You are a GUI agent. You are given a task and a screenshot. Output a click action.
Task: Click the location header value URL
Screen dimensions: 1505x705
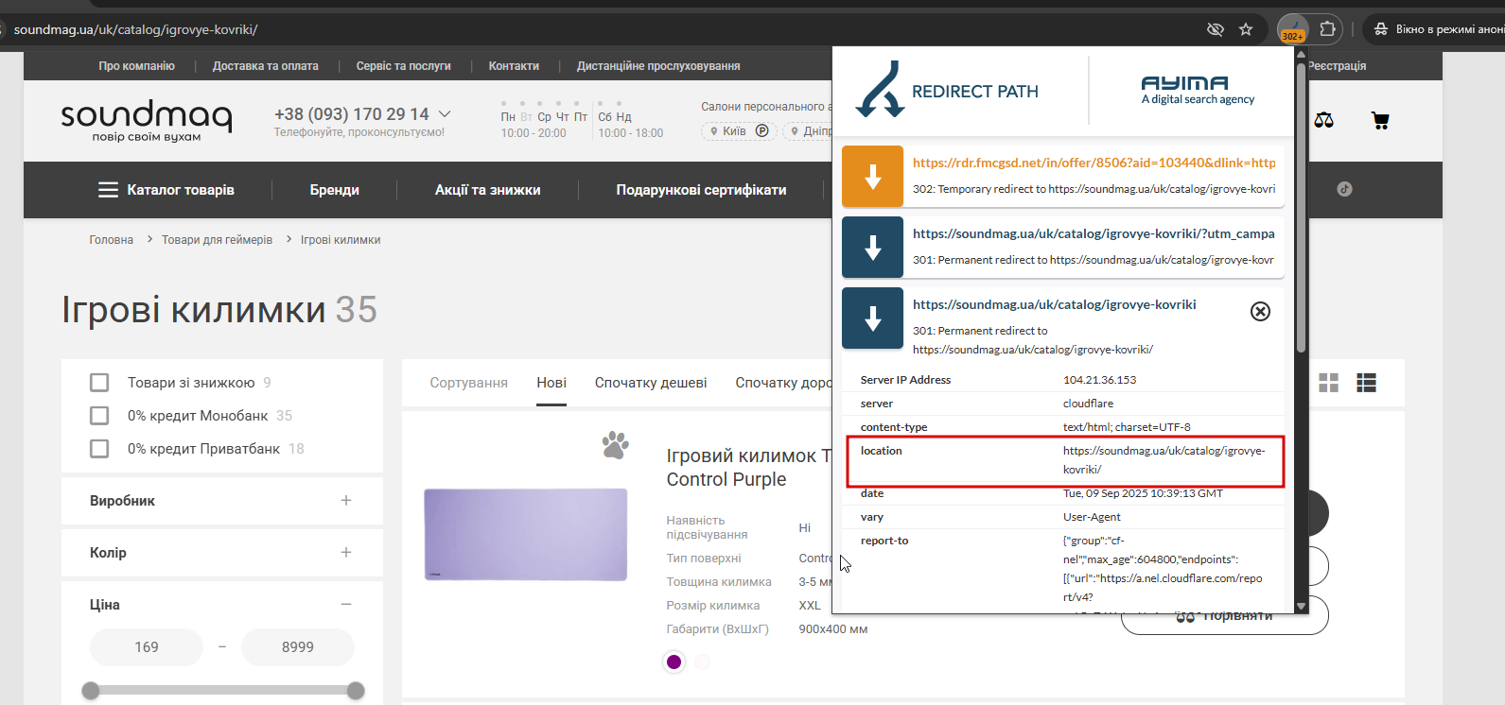[x=1164, y=460]
